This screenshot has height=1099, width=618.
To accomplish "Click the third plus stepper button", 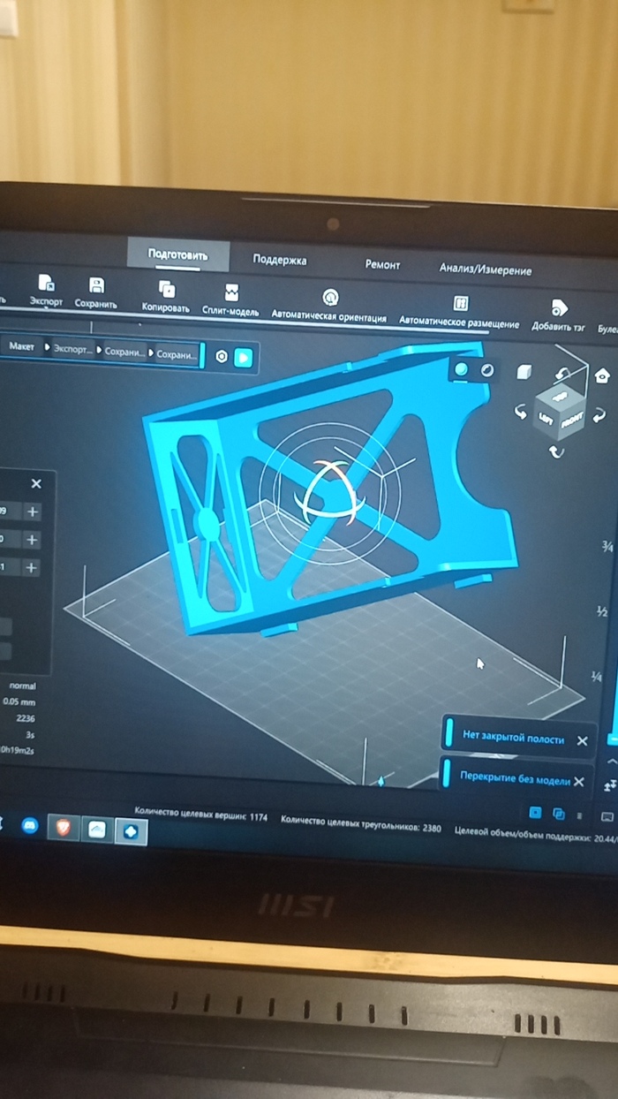I will click(31, 567).
